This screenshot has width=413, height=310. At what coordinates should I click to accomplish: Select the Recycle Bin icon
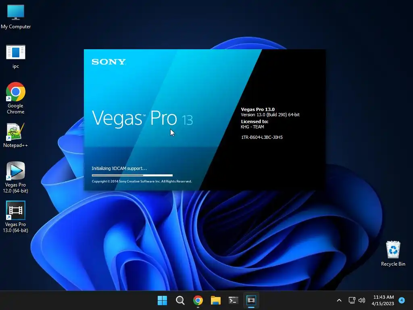[x=393, y=253]
